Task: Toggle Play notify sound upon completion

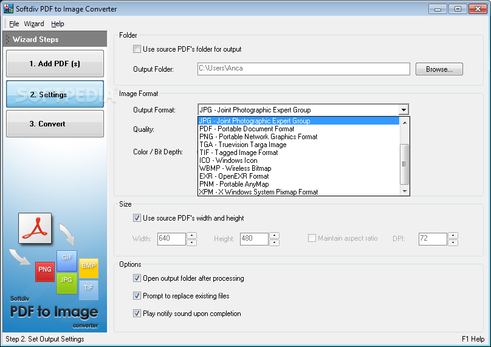Action: pyautogui.click(x=137, y=314)
